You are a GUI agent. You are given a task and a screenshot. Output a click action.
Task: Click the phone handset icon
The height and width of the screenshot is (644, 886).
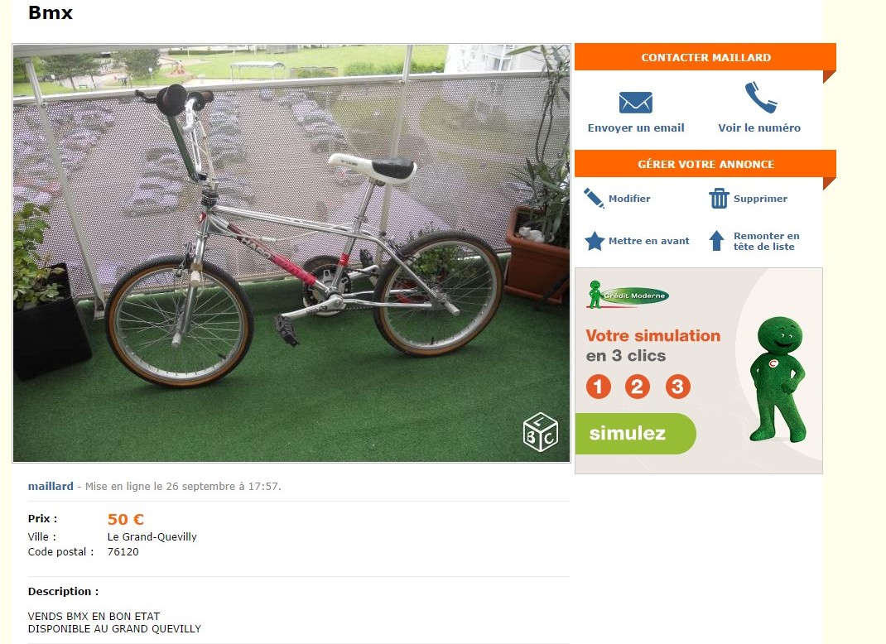[x=761, y=97]
